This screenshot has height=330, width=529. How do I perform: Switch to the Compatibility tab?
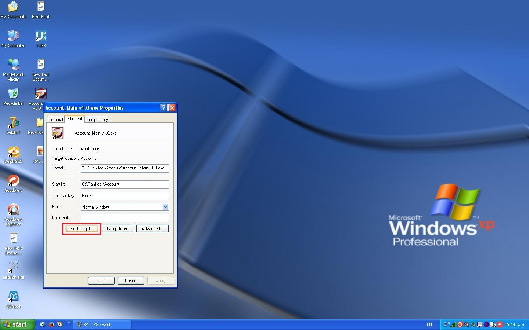[x=97, y=120]
